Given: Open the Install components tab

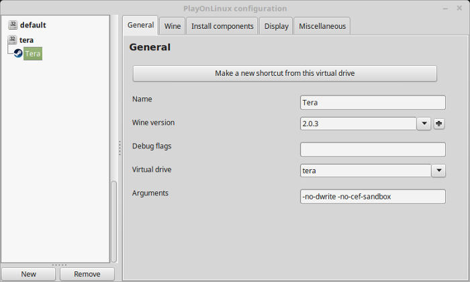Looking at the screenshot, I should 222,26.
